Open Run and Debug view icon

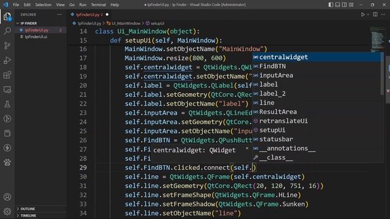(x=7, y=60)
